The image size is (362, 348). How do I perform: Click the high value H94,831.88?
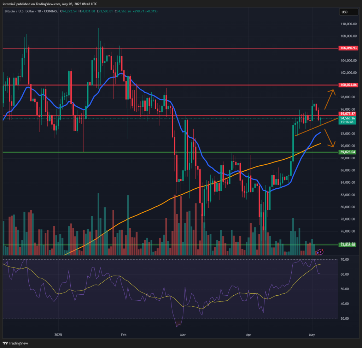point(87,11)
